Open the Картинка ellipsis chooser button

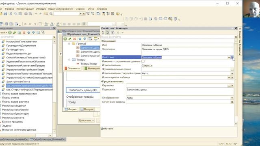point(229,86)
